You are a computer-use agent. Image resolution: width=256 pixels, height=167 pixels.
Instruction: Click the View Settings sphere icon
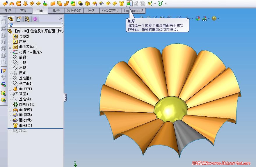coord(214,18)
